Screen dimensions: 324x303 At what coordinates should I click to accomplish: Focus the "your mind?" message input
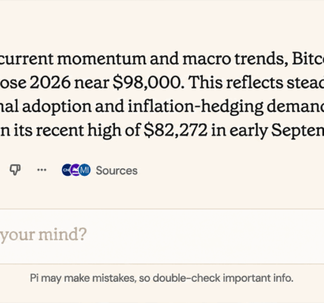[x=162, y=235]
